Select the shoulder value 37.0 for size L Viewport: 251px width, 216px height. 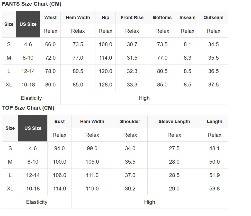(130, 175)
